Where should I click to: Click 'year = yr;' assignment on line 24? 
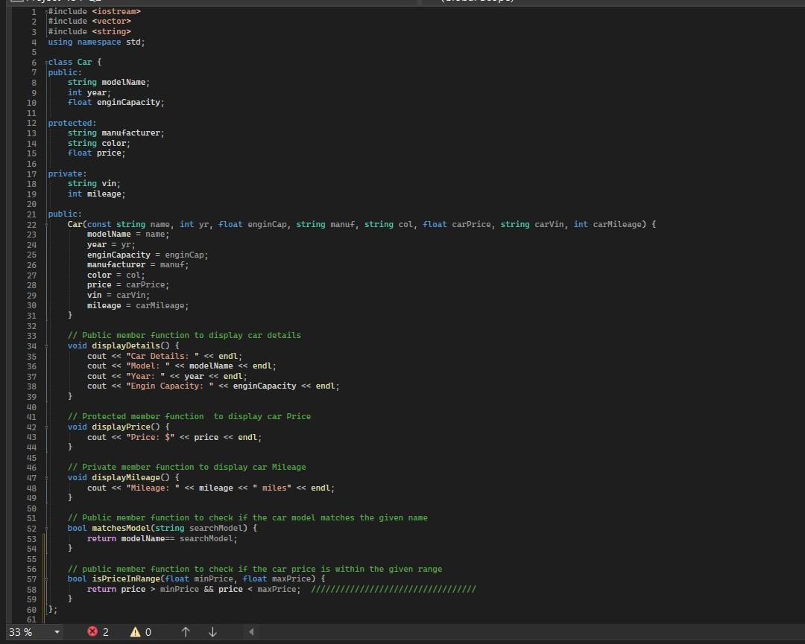pos(111,245)
